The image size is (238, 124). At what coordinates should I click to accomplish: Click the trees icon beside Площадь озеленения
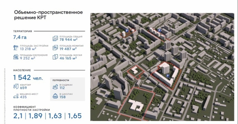[x=16, y=57]
